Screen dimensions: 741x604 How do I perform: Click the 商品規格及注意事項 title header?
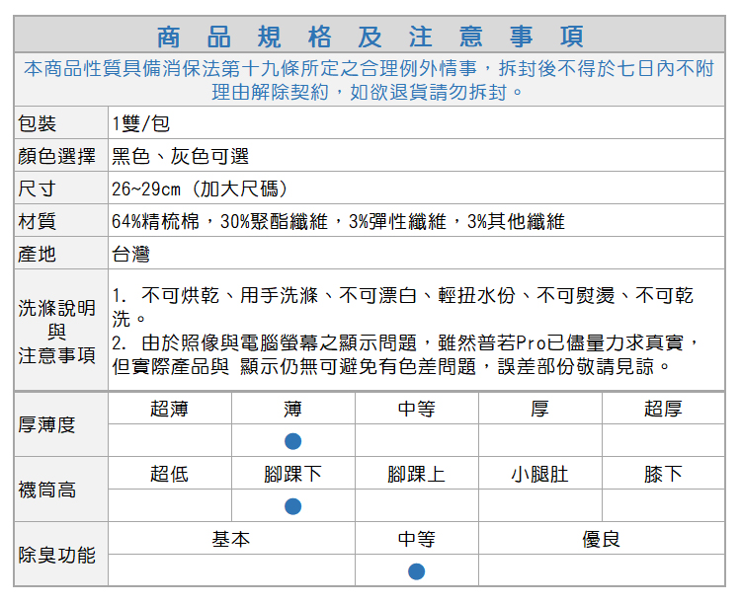370,37
